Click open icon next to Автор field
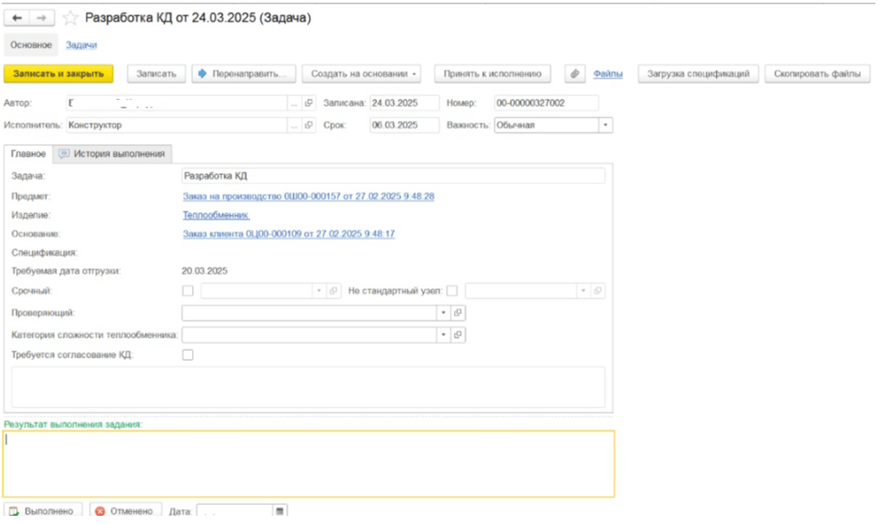The width and height of the screenshot is (879, 524). pyautogui.click(x=308, y=103)
